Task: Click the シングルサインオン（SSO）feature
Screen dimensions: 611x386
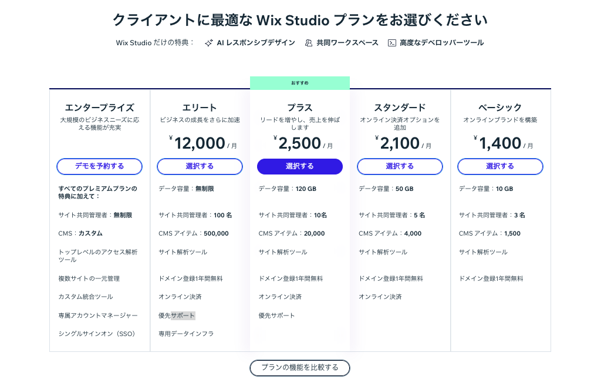Action: [97, 334]
